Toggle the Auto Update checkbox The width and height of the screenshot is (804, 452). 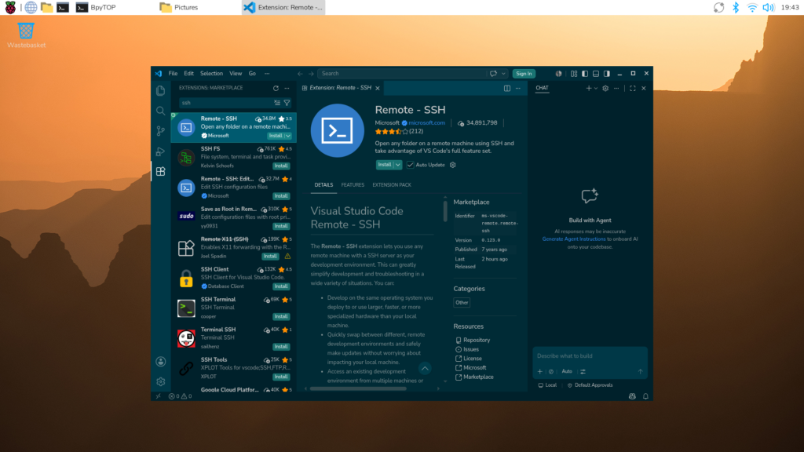pyautogui.click(x=410, y=165)
